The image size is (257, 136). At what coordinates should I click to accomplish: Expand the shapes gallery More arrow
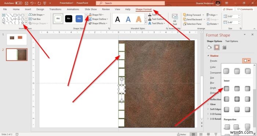[26, 23]
